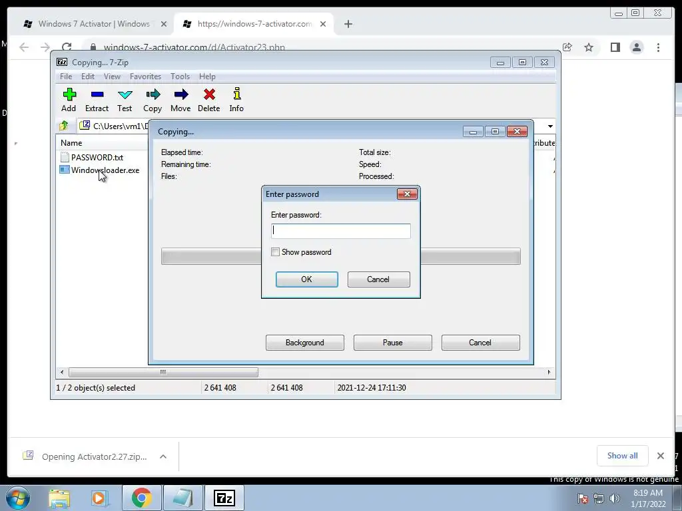Click the 7-Zip taskbar icon
This screenshot has width=682, height=511.
(x=224, y=498)
